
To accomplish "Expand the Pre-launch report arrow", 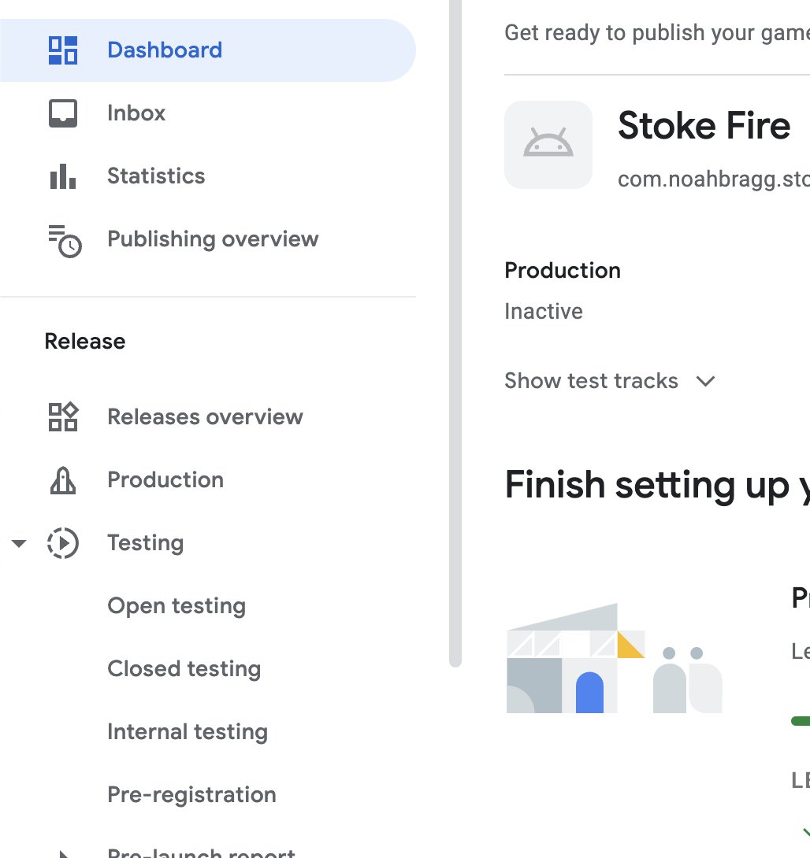I will tap(64, 854).
